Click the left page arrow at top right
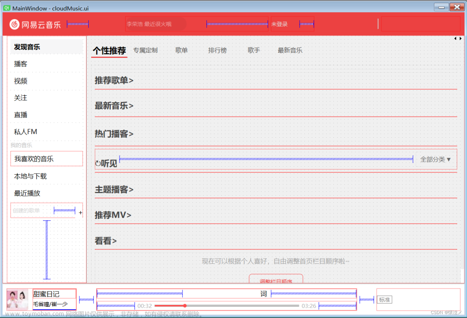 coord(455,38)
